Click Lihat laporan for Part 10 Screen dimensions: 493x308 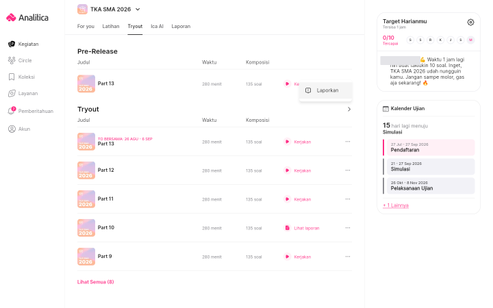pyautogui.click(x=307, y=228)
